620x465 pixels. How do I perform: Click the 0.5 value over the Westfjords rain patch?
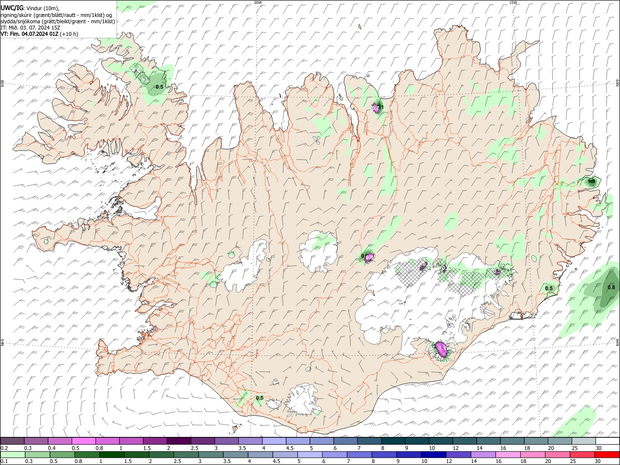point(159,87)
